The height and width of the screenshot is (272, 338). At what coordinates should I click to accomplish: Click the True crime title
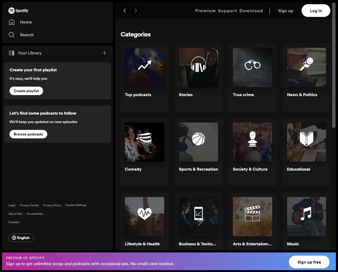coord(243,95)
